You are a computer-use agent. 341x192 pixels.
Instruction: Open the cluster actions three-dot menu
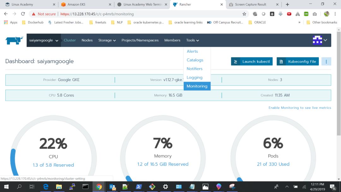(326, 62)
